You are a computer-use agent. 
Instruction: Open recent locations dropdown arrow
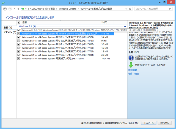14,9
